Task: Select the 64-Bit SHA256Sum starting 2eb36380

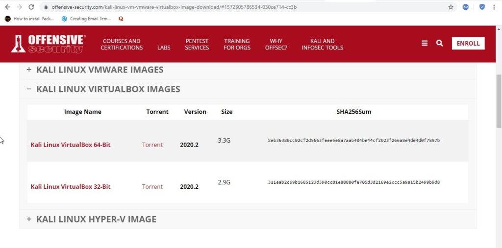Action: pos(354,141)
